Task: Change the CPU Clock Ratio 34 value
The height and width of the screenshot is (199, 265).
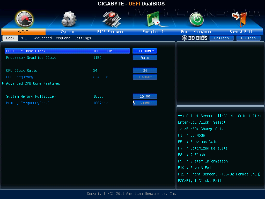Action: click(145, 70)
